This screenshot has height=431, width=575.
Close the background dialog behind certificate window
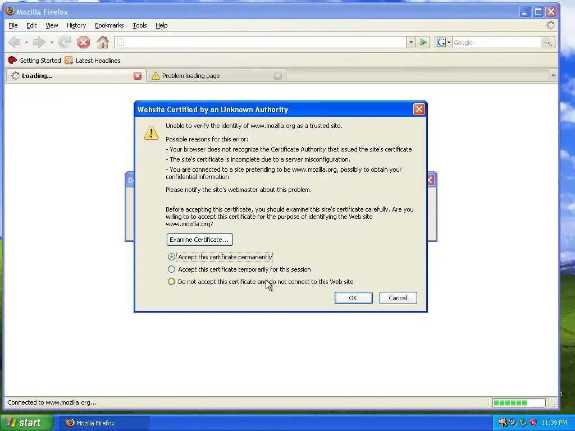431,180
